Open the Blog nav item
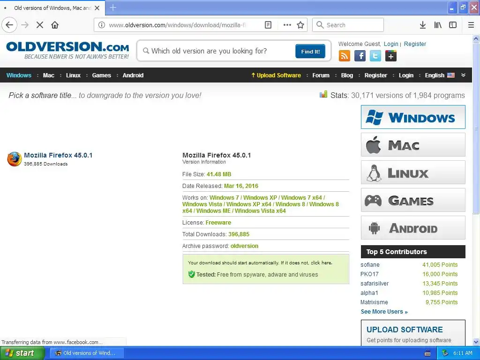 [347, 75]
